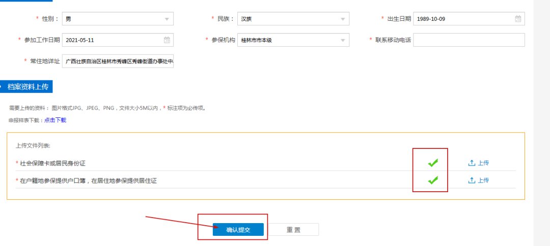Screen dimensions: 550x246
Task: Expand the 性别 dropdown
Action: [167, 19]
